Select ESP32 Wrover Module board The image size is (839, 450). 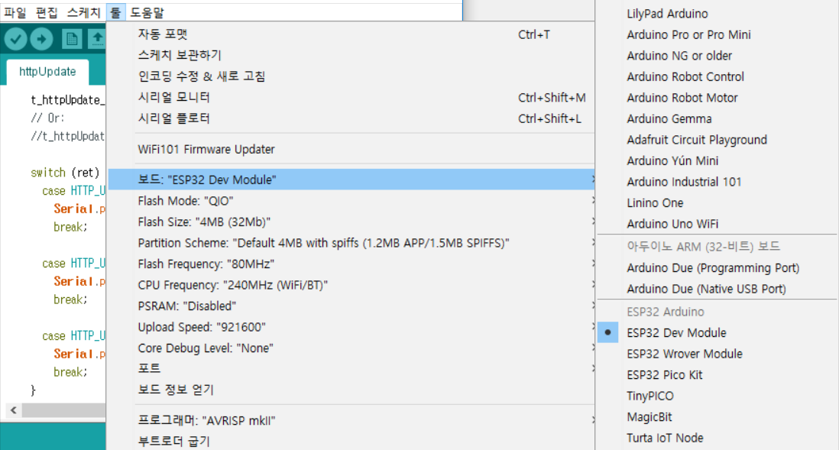coord(717,354)
